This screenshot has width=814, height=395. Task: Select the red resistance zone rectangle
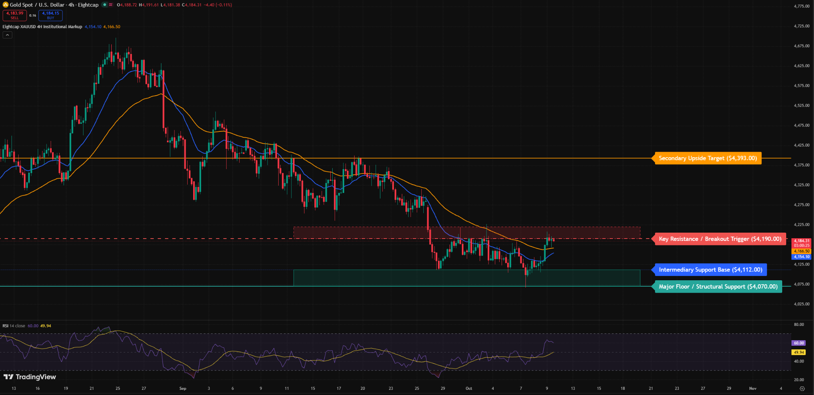point(467,233)
